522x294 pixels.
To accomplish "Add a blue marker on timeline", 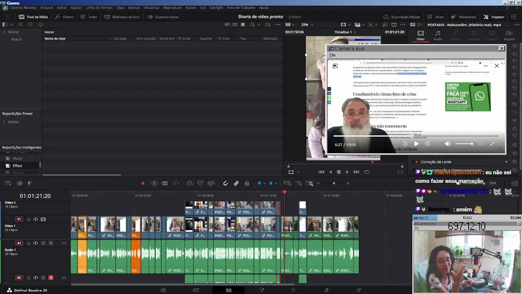I will tap(271, 183).
